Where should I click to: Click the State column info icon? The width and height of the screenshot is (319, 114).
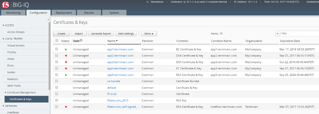pyautogui.click(x=81, y=40)
